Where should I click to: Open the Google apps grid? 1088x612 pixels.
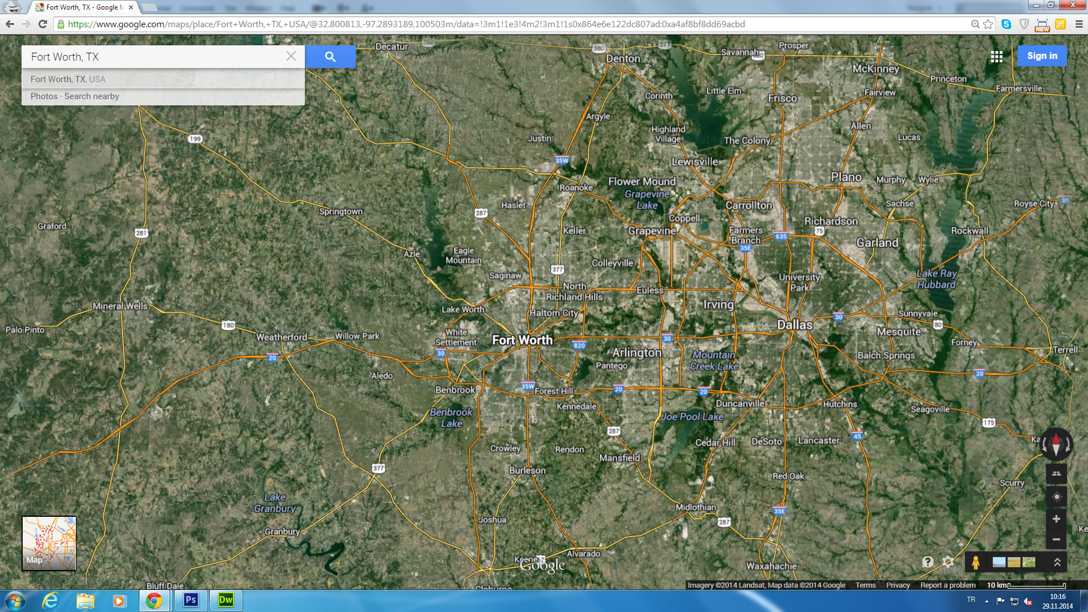click(996, 56)
